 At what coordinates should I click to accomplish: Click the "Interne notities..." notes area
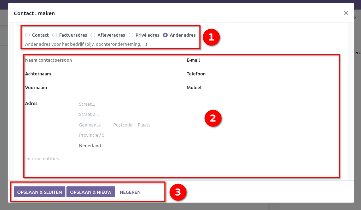click(x=106, y=159)
